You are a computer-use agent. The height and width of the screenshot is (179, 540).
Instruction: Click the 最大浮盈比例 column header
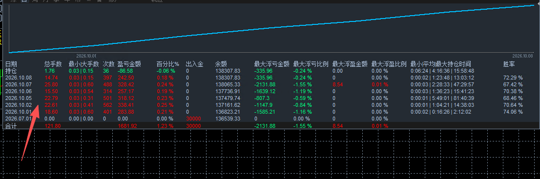tap(389, 64)
